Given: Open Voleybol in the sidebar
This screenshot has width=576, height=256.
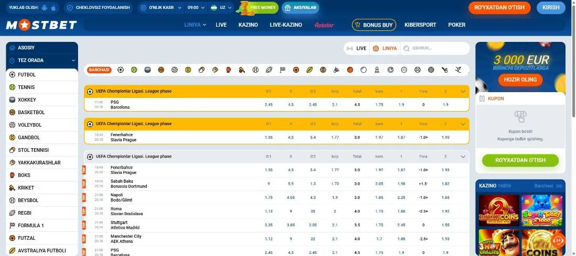Looking at the screenshot, I should coord(42,125).
